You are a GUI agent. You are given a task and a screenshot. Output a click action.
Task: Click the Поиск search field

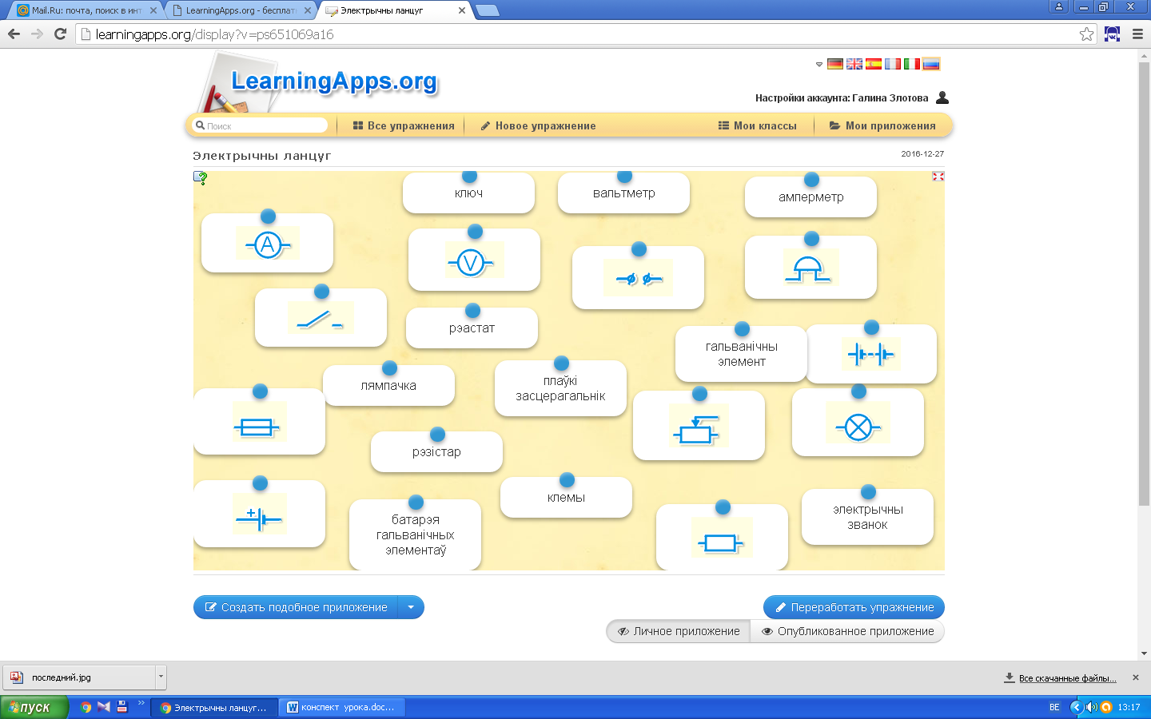[x=264, y=125]
